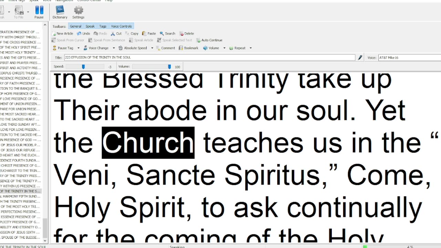
Task: Cut the selected text
Action: (116, 33)
